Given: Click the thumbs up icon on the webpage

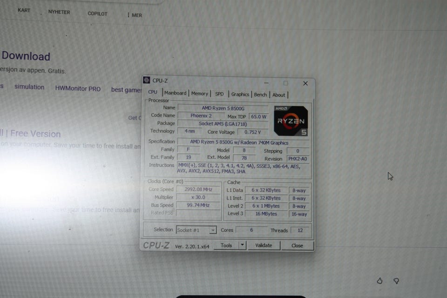Looking at the screenshot, I should click(379, 281).
